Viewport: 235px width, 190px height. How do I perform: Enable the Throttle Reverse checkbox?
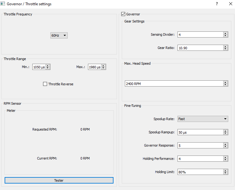click(x=45, y=84)
